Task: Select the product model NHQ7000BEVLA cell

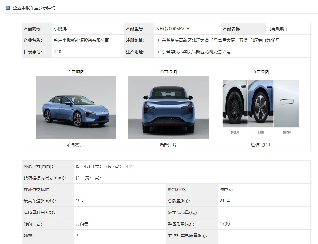Action: [x=173, y=29]
